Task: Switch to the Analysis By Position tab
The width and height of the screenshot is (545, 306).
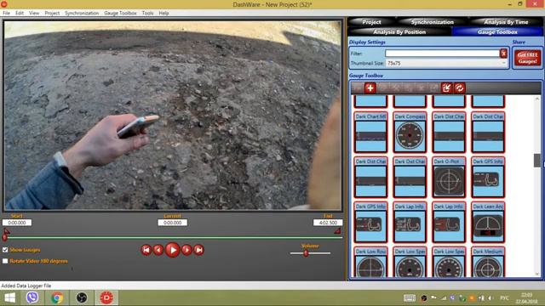Action: click(x=399, y=32)
